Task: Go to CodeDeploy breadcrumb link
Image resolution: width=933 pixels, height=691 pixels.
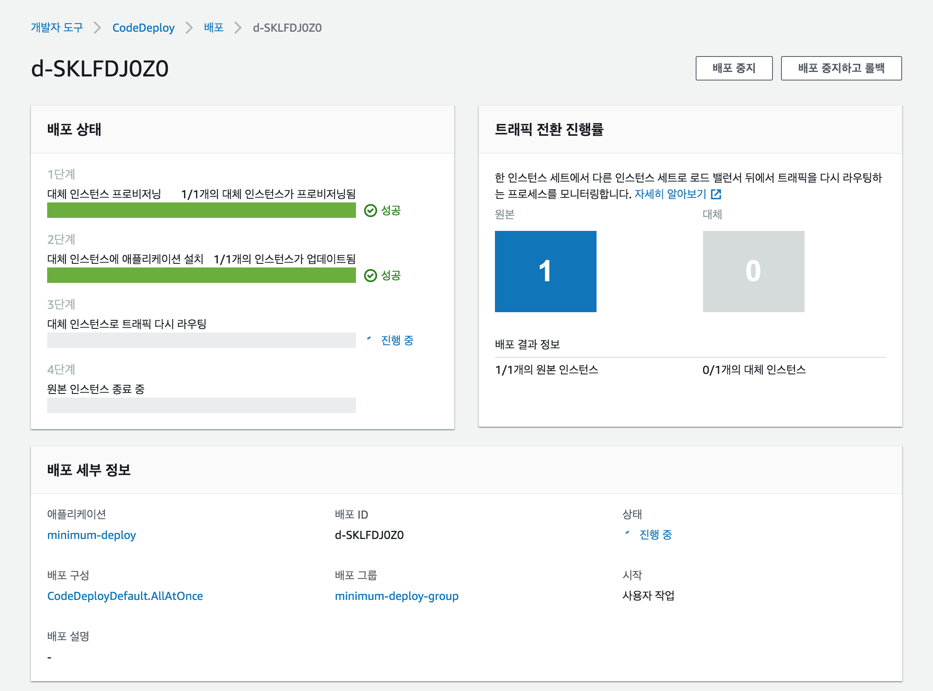Action: [143, 28]
